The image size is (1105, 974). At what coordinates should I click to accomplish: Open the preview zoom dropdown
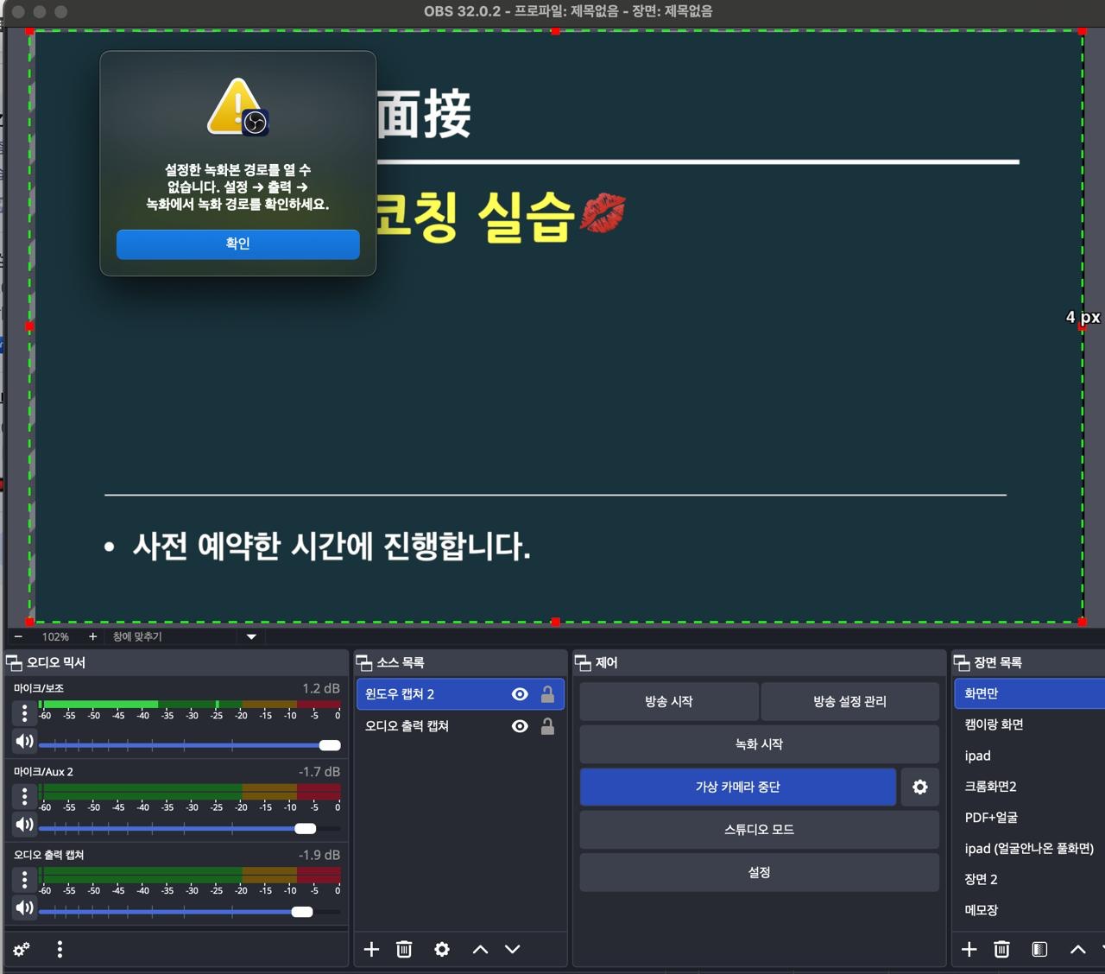[250, 636]
